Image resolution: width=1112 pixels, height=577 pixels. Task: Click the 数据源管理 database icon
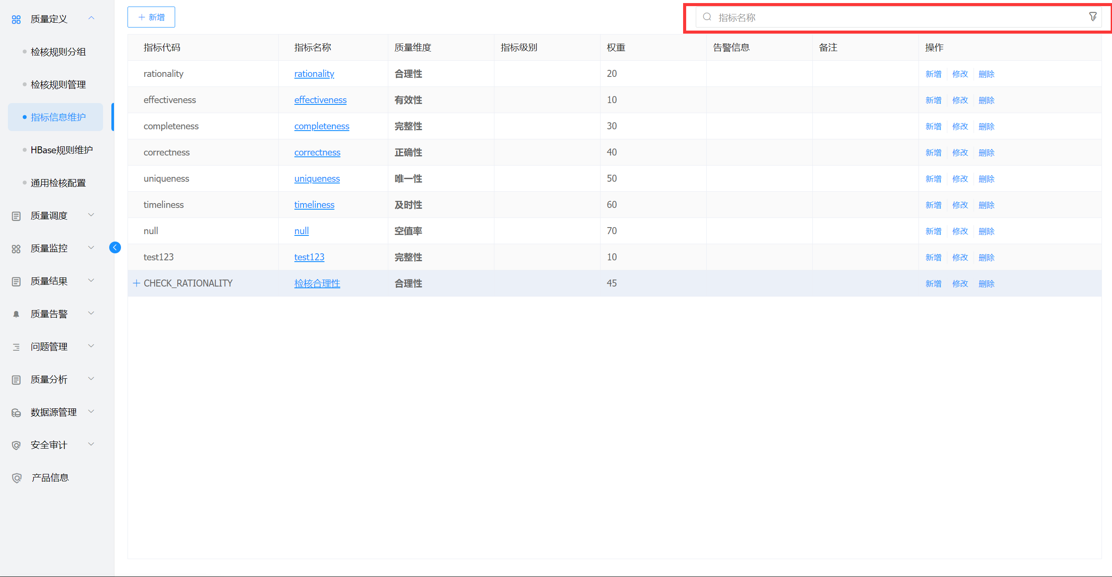(16, 412)
